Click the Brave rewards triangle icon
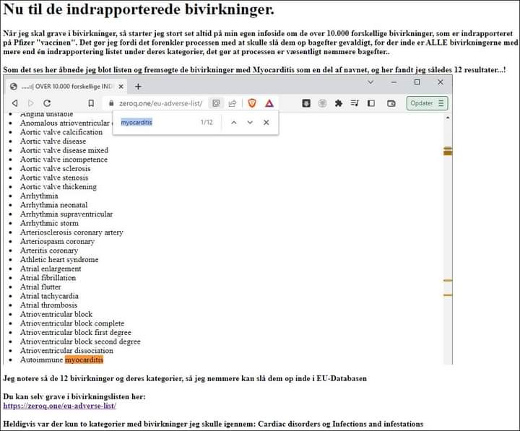This screenshot has height=431, width=520. click(269, 103)
